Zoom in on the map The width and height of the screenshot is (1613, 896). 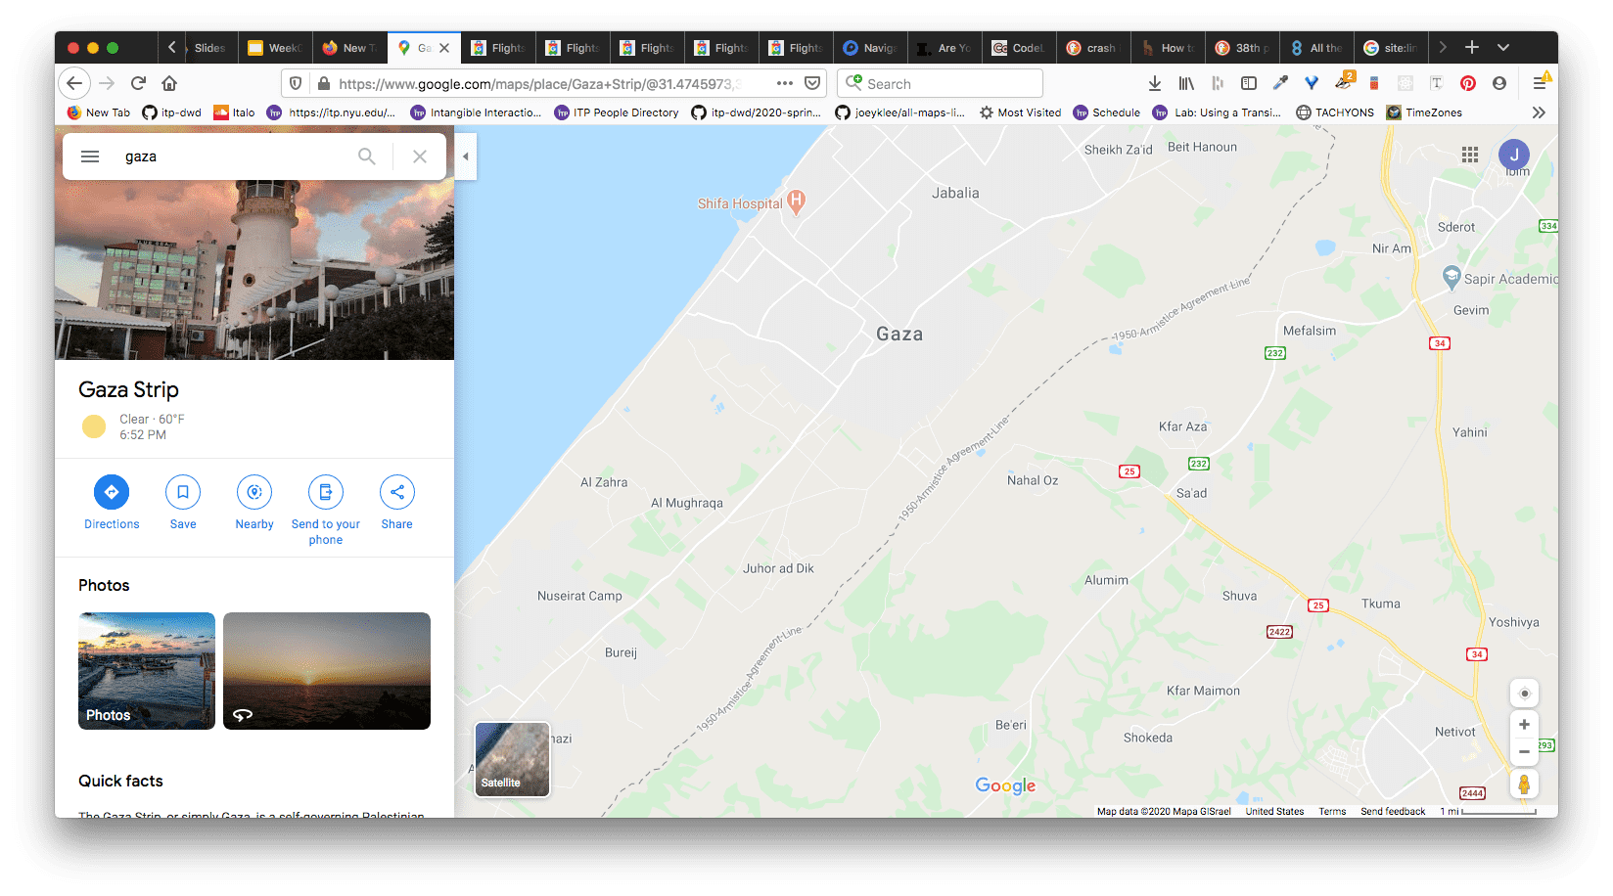click(x=1524, y=725)
